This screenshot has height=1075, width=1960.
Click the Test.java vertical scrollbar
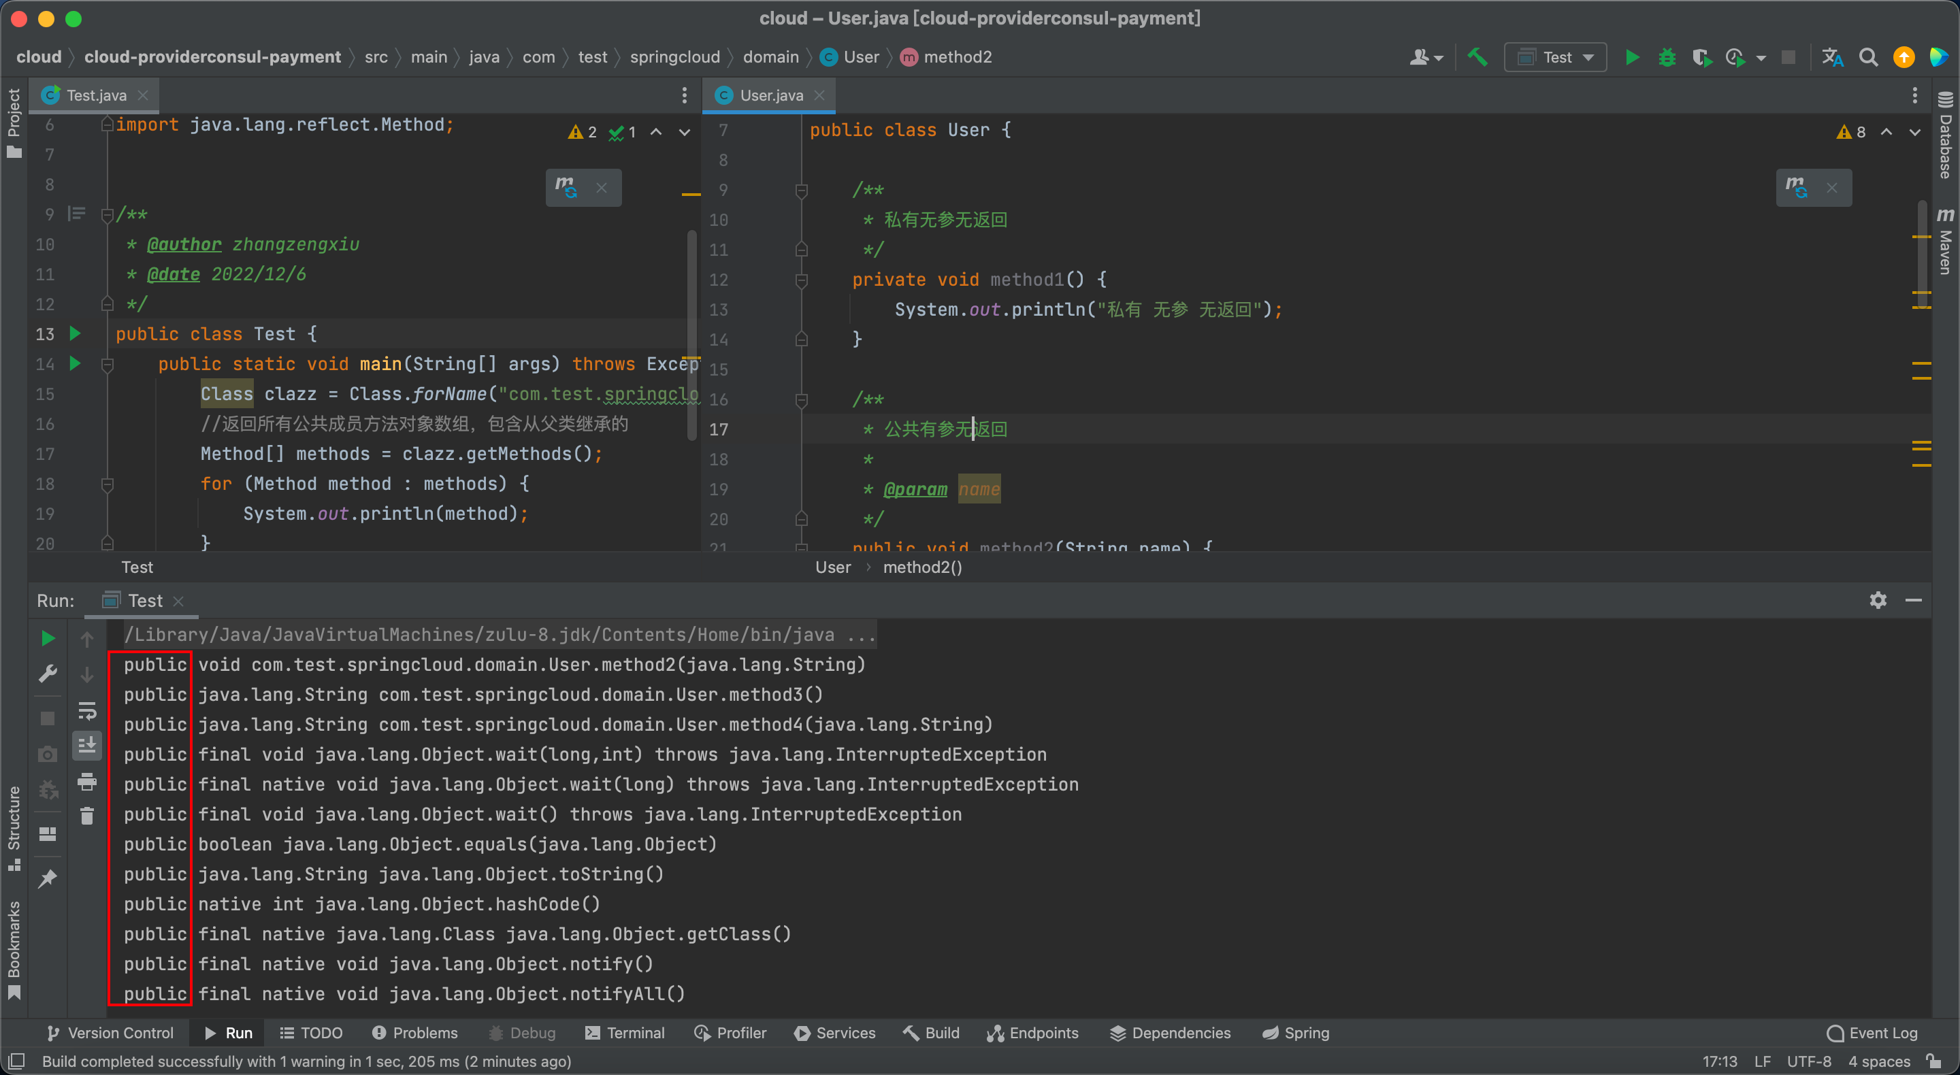(x=691, y=335)
